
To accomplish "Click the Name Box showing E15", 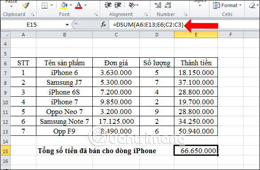I will tap(32, 25).
